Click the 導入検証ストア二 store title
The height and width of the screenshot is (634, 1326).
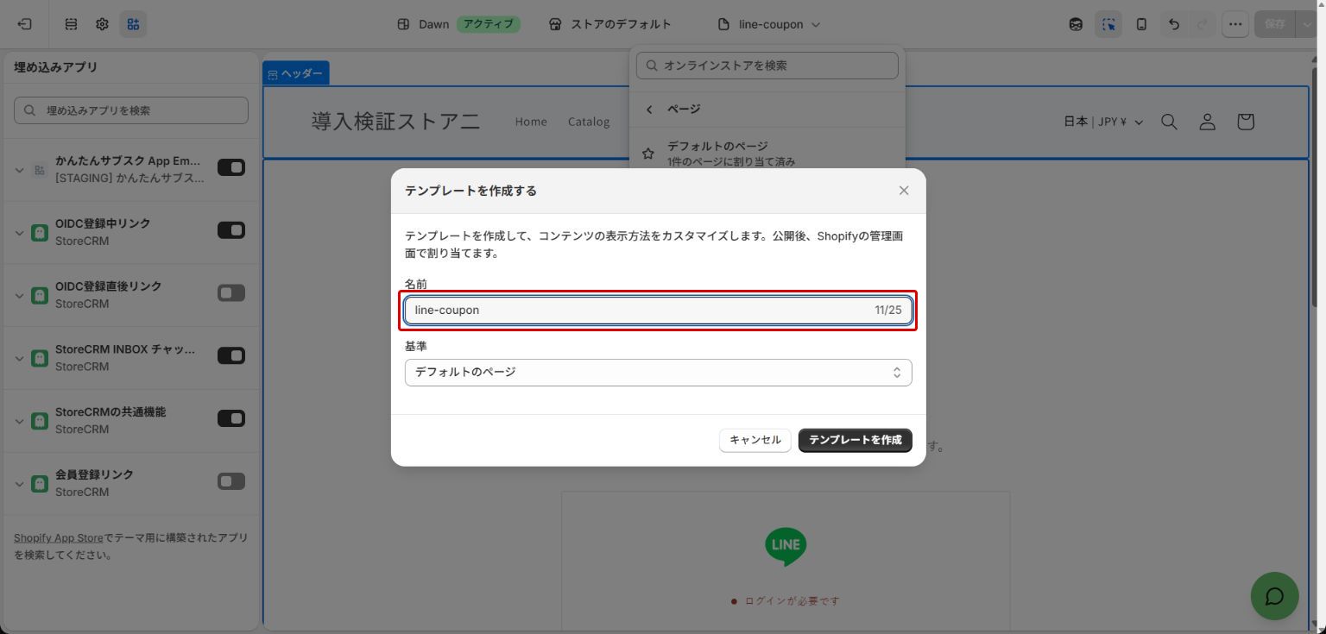tap(395, 122)
